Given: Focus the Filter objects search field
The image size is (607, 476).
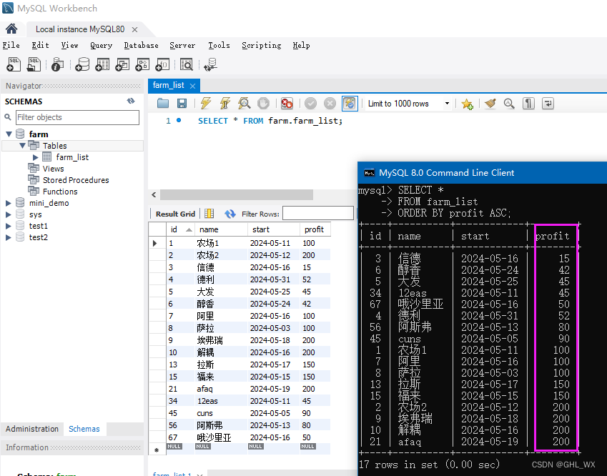Looking at the screenshot, I should tap(77, 117).
